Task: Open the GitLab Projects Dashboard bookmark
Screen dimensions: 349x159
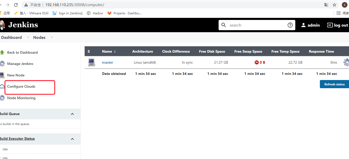Action: coord(125,13)
